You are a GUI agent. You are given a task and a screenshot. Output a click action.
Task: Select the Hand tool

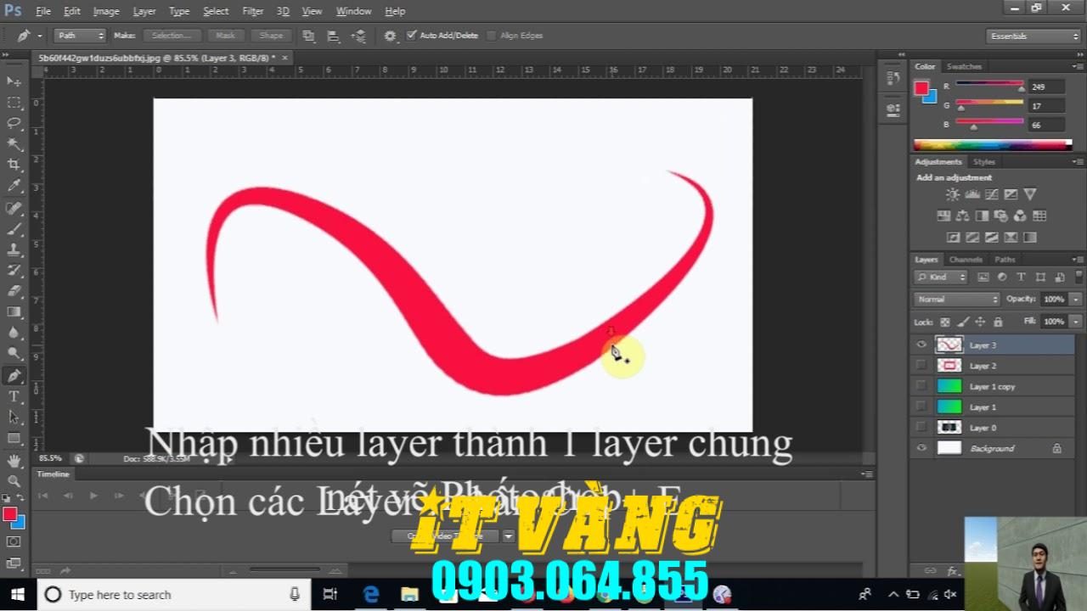pos(14,460)
